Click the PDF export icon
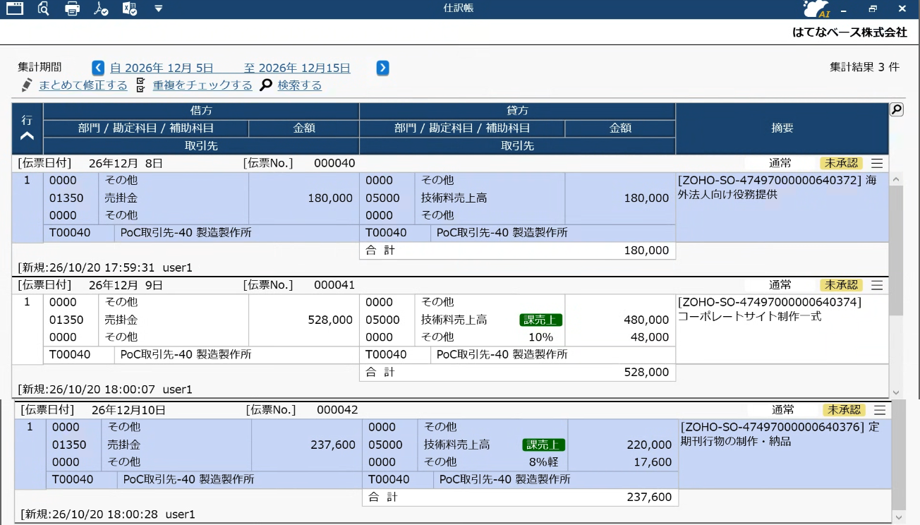920x525 pixels. (101, 8)
